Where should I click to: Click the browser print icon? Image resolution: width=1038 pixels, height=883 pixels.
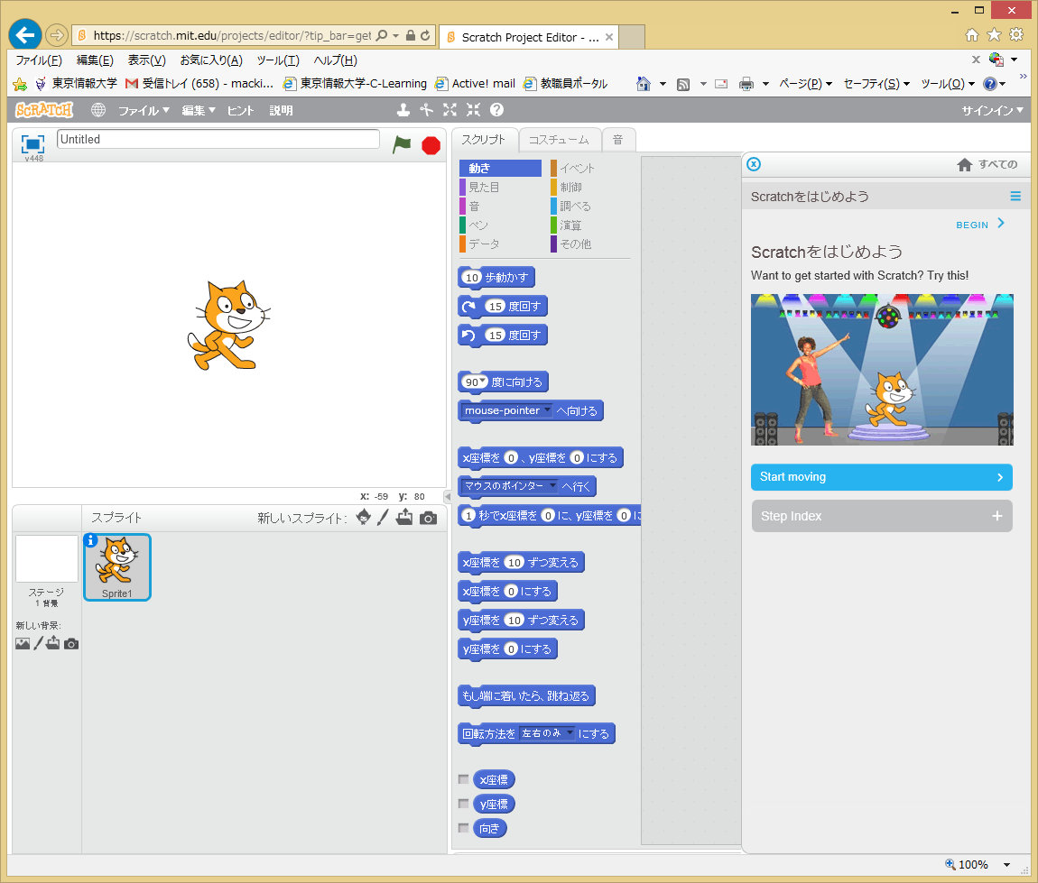(x=746, y=84)
